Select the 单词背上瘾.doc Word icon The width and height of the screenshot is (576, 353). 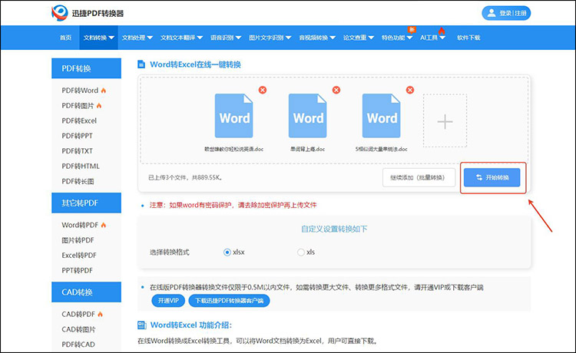pos(308,116)
